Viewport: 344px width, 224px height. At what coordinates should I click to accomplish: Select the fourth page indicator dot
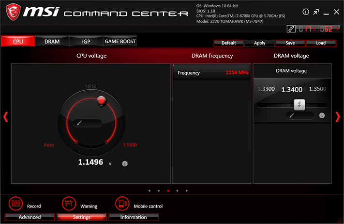(x=177, y=191)
